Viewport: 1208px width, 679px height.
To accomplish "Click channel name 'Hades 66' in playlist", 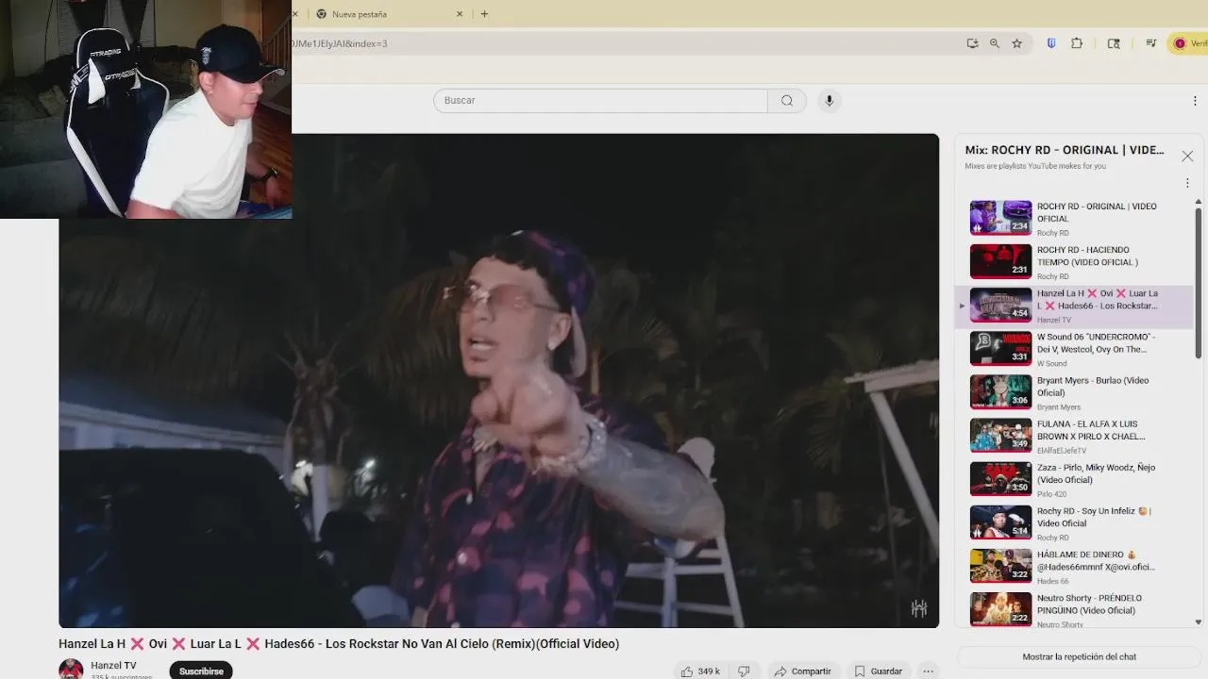I will (x=1053, y=581).
